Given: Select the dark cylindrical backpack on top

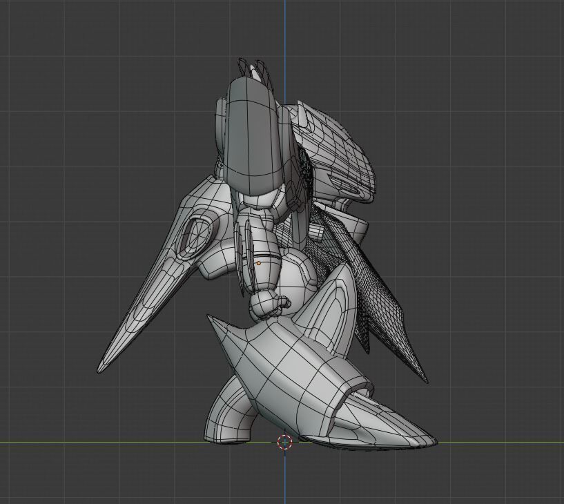Looking at the screenshot, I should point(253,137).
